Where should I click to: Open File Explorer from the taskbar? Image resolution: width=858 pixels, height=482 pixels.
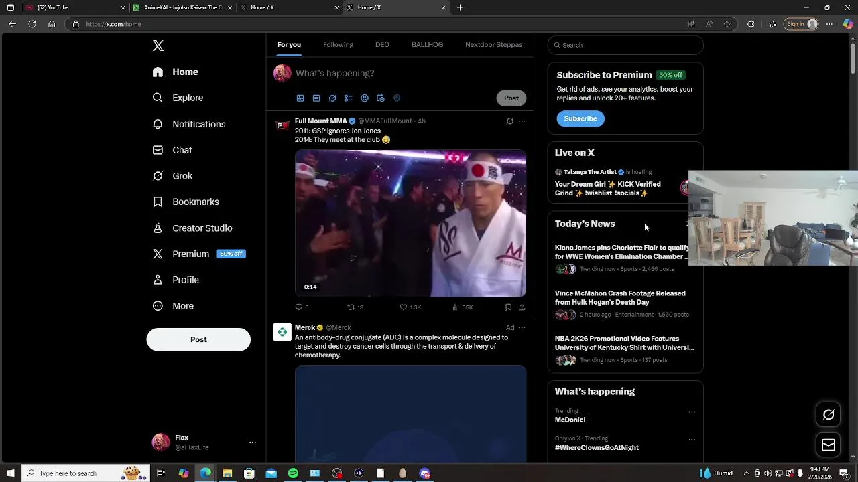[x=227, y=473]
